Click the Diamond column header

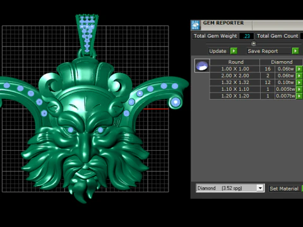click(x=282, y=62)
